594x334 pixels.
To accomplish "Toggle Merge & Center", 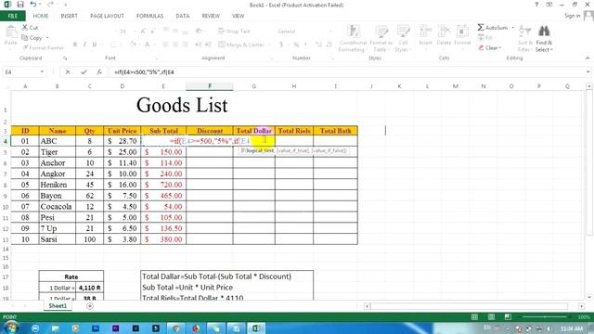I will [x=241, y=45].
